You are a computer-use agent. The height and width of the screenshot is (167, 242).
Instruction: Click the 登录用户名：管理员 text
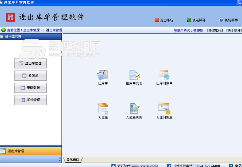point(188,30)
